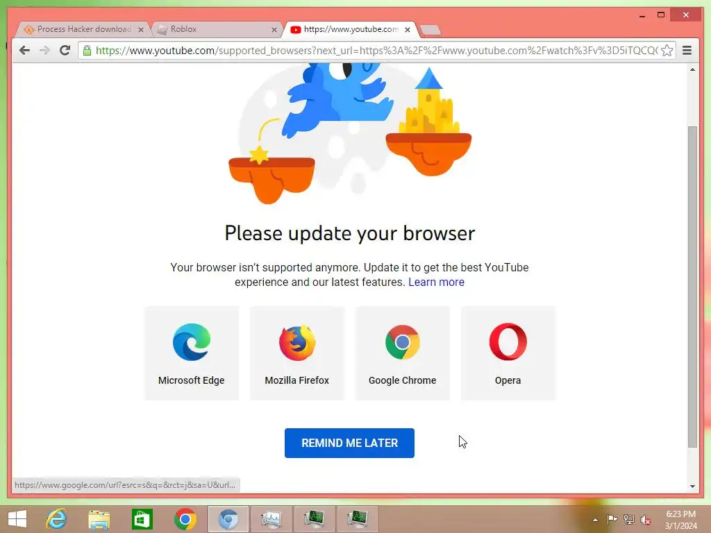Choose the Mozilla Firefox browser card

pos(297,353)
